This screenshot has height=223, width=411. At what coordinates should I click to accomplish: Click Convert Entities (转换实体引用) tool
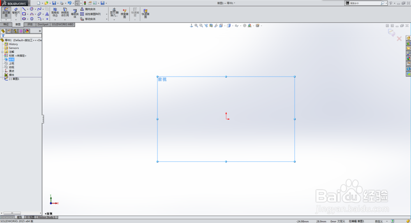pos(65,12)
